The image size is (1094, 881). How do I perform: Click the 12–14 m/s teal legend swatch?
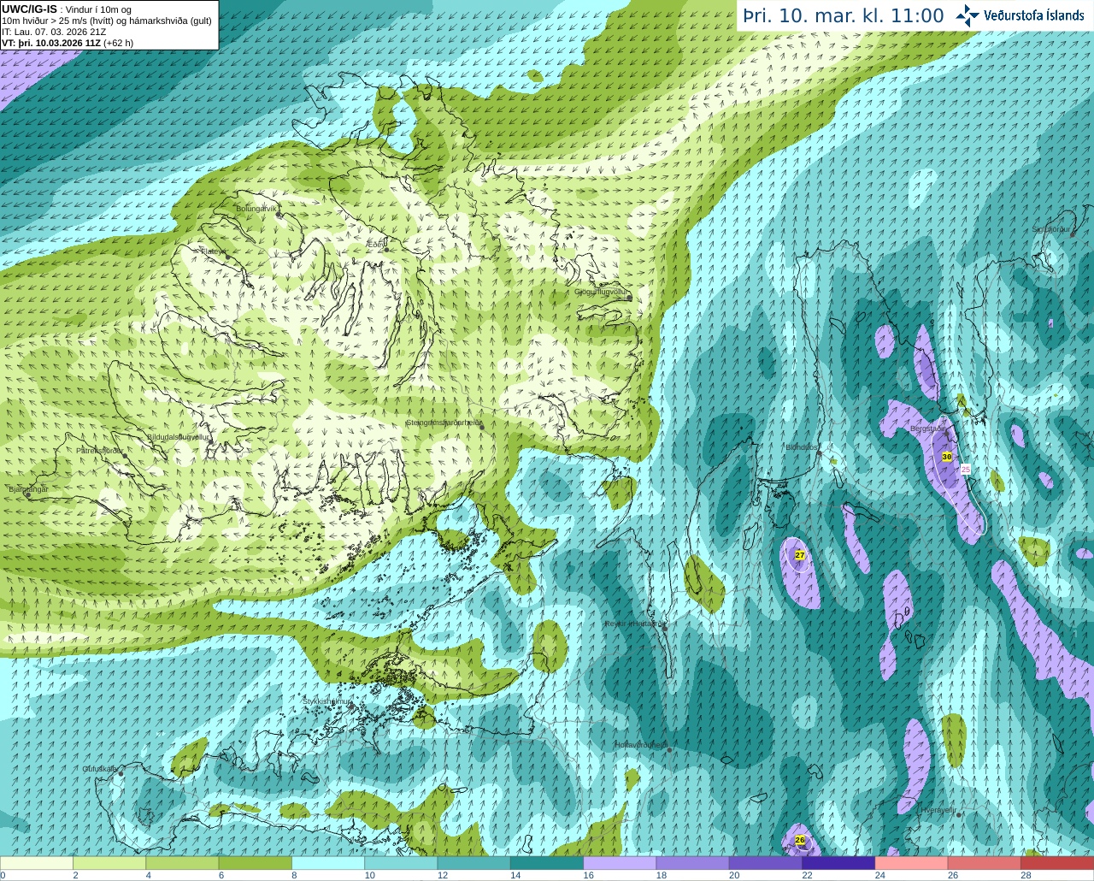[x=474, y=863]
